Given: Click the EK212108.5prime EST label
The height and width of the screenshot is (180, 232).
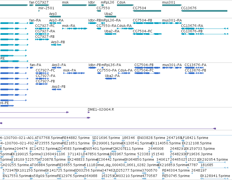Looking at the screenshot, I should click(x=197, y=143).
